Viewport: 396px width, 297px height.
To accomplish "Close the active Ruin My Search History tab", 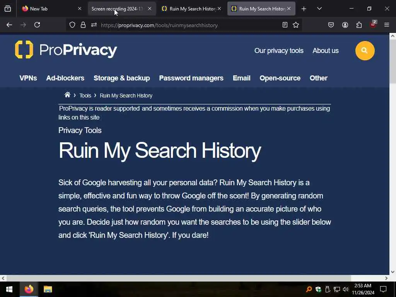I will (289, 9).
